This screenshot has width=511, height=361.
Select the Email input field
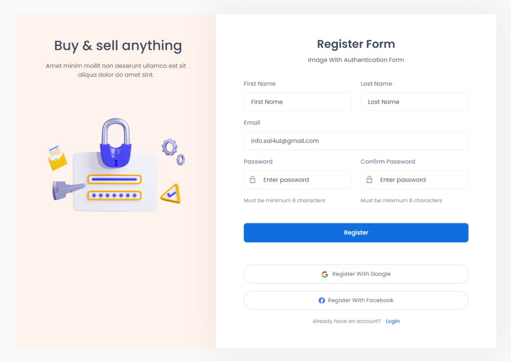click(x=355, y=141)
